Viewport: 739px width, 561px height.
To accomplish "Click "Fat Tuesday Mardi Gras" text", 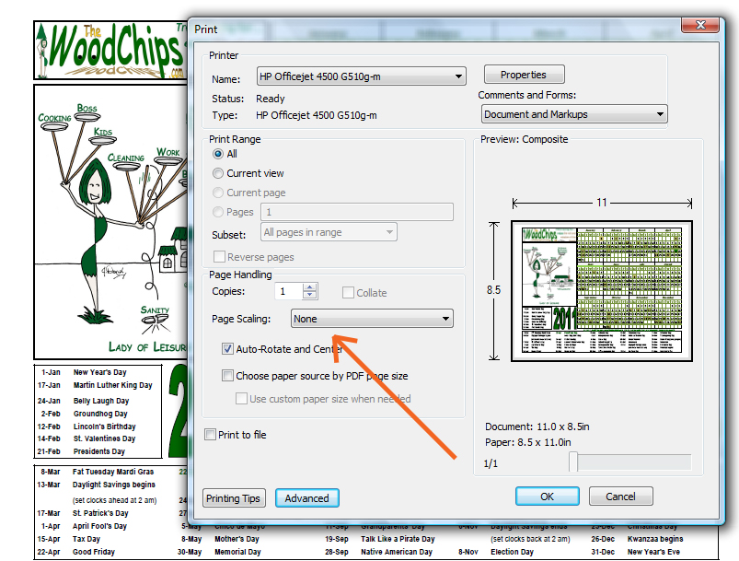I will coord(112,472).
